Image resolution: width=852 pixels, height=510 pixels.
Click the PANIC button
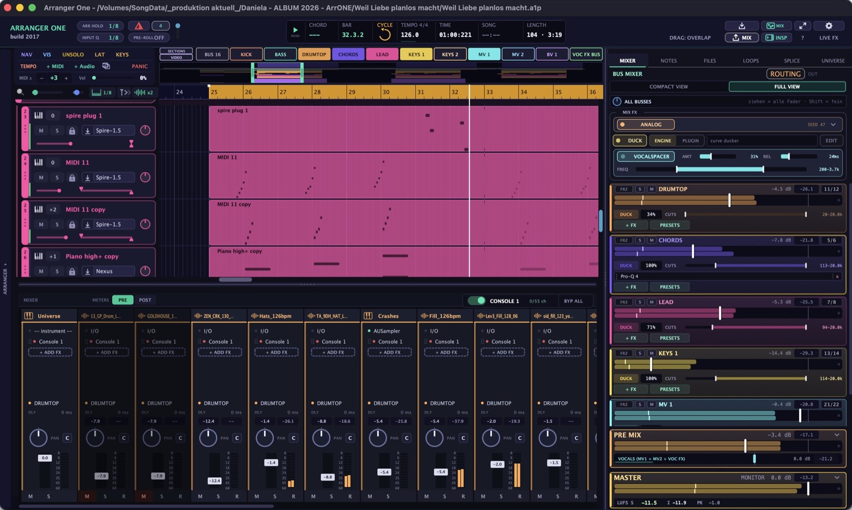[140, 66]
